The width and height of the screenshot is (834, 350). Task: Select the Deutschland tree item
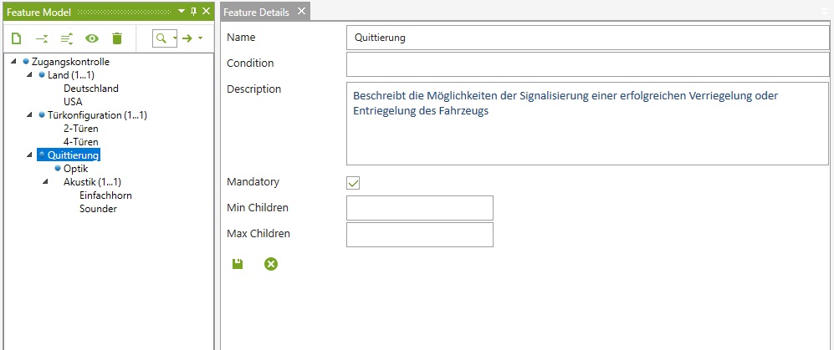(90, 89)
